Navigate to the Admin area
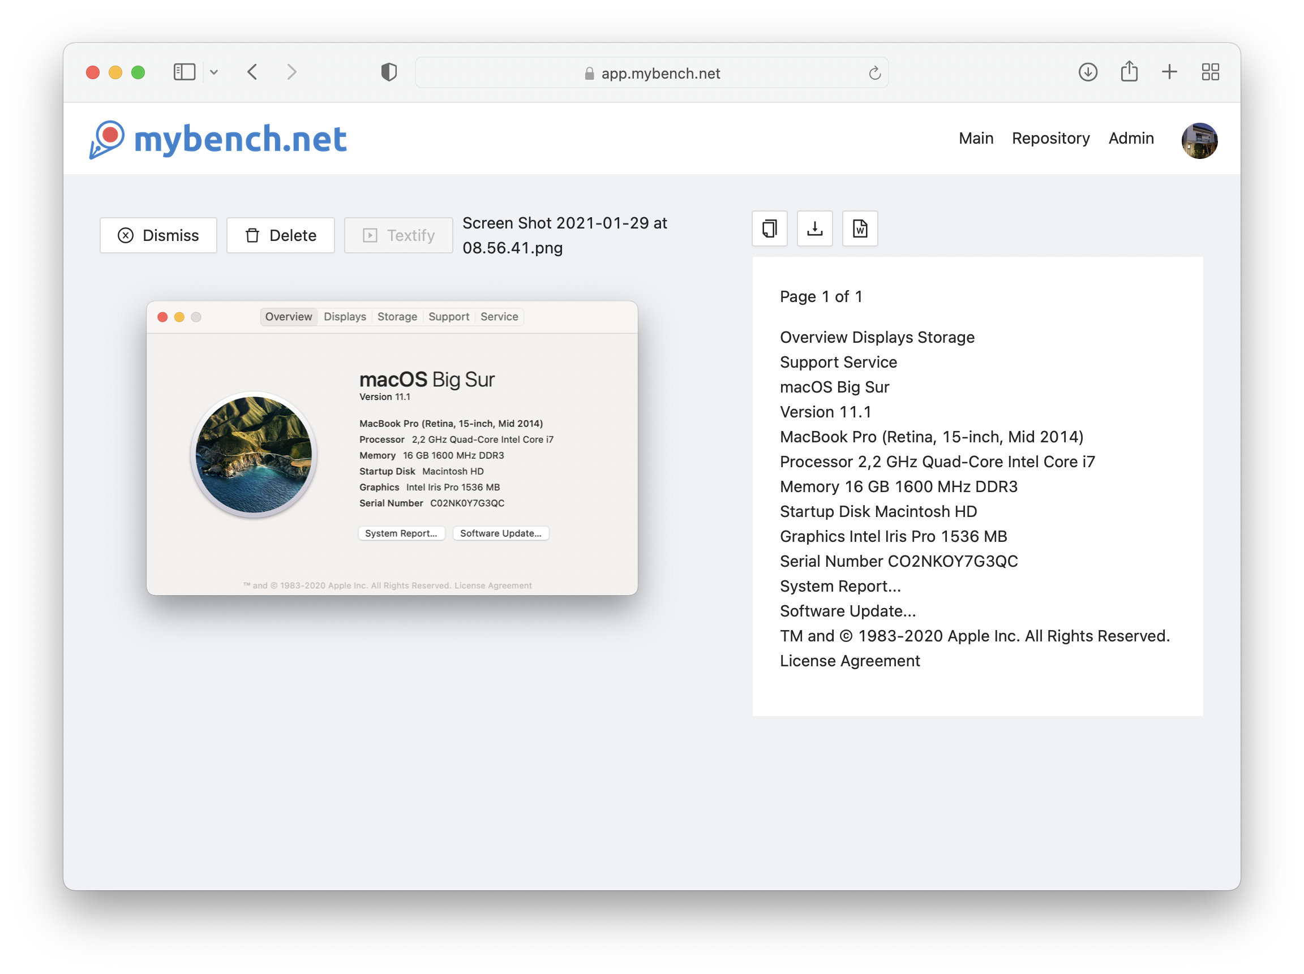The image size is (1304, 974). pos(1131,138)
